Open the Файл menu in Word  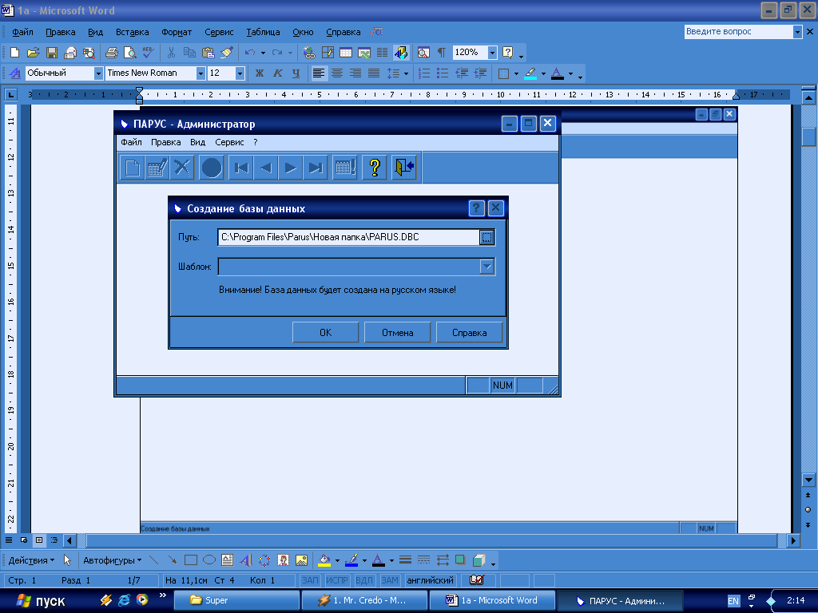pos(23,32)
